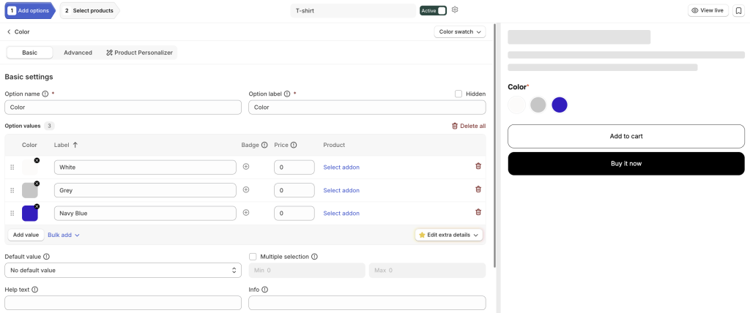Check the Hidden checkbox
Viewport: 750px width, 313px height.
pyautogui.click(x=458, y=94)
